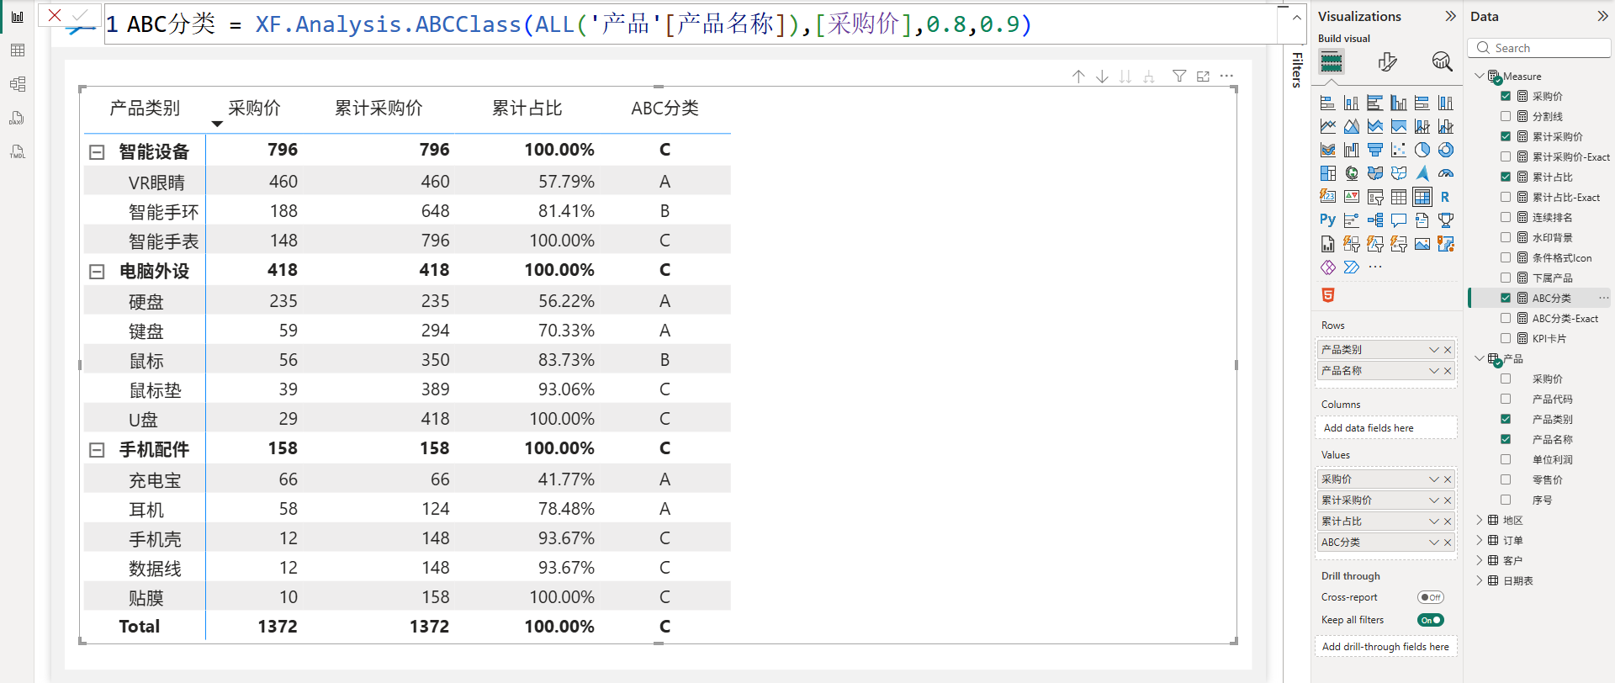
Task: Turn on the Cross-report toggle
Action: pyautogui.click(x=1430, y=597)
